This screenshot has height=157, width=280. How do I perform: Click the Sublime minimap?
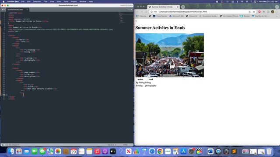tap(126, 18)
